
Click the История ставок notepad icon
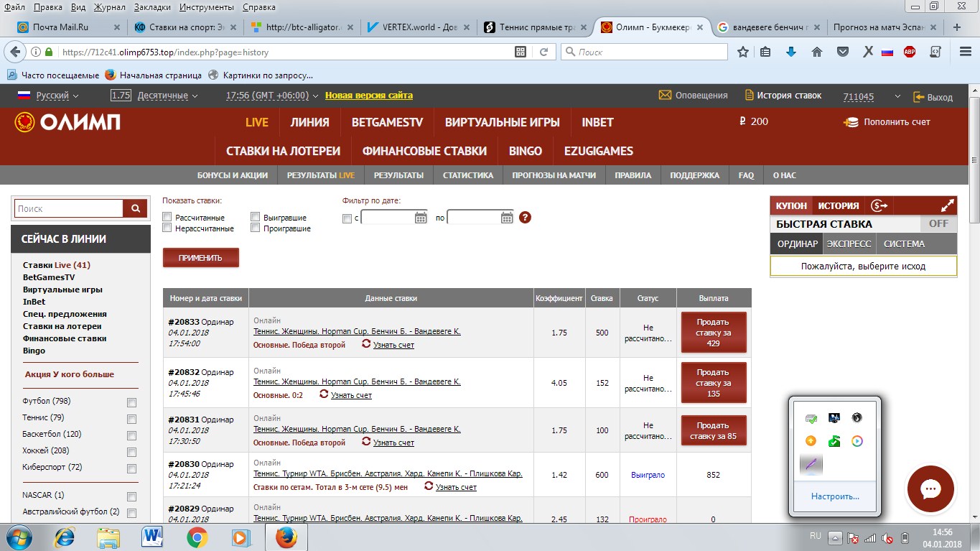tap(749, 94)
